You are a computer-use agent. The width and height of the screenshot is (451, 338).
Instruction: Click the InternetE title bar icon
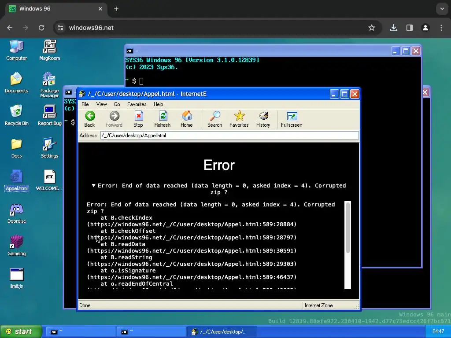click(82, 94)
